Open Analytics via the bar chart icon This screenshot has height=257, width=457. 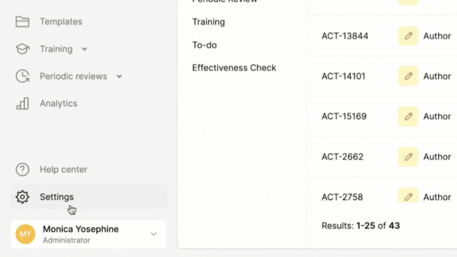[x=23, y=103]
